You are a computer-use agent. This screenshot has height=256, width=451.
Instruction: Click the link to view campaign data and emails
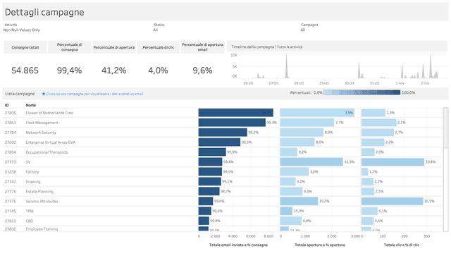tap(94, 94)
